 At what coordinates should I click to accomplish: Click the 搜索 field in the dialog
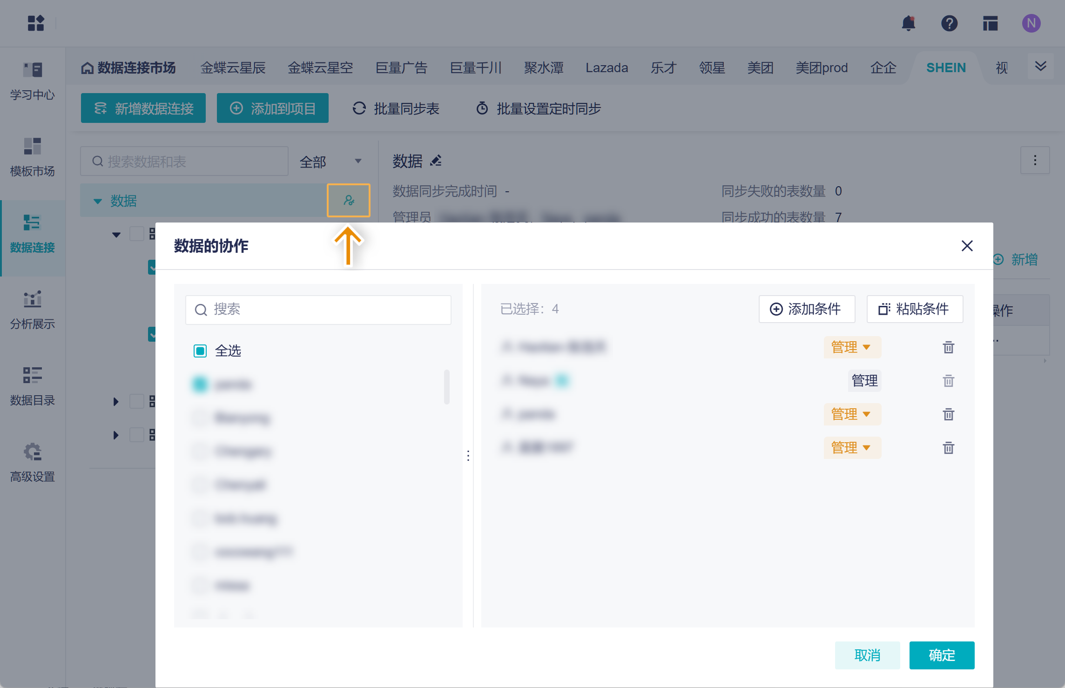[x=318, y=310]
